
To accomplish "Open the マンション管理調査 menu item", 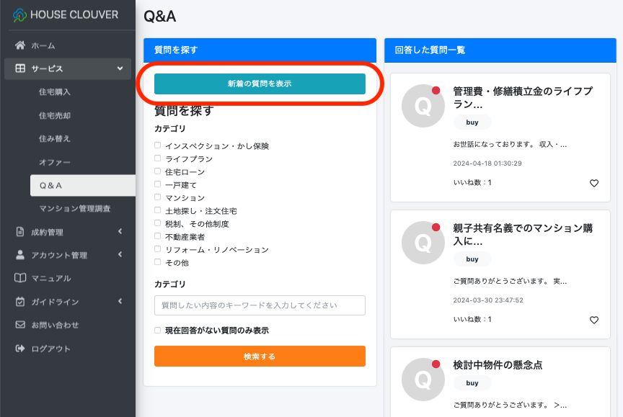I will click(75, 209).
